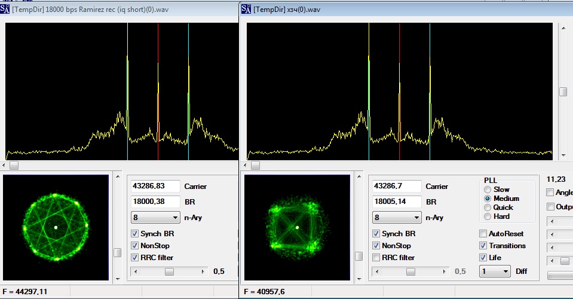573x299 pixels.
Task: Select the Medium PLL radio option
Action: tap(488, 199)
